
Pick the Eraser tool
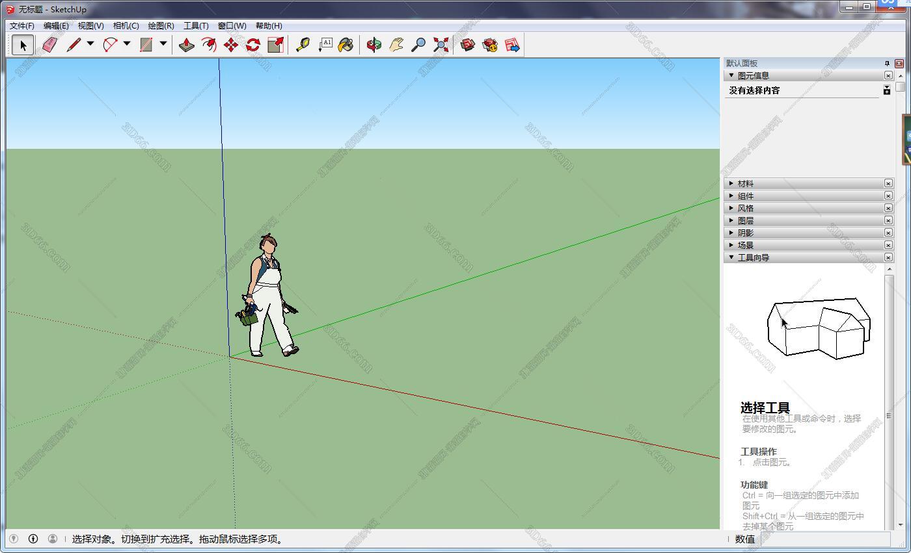tap(49, 44)
